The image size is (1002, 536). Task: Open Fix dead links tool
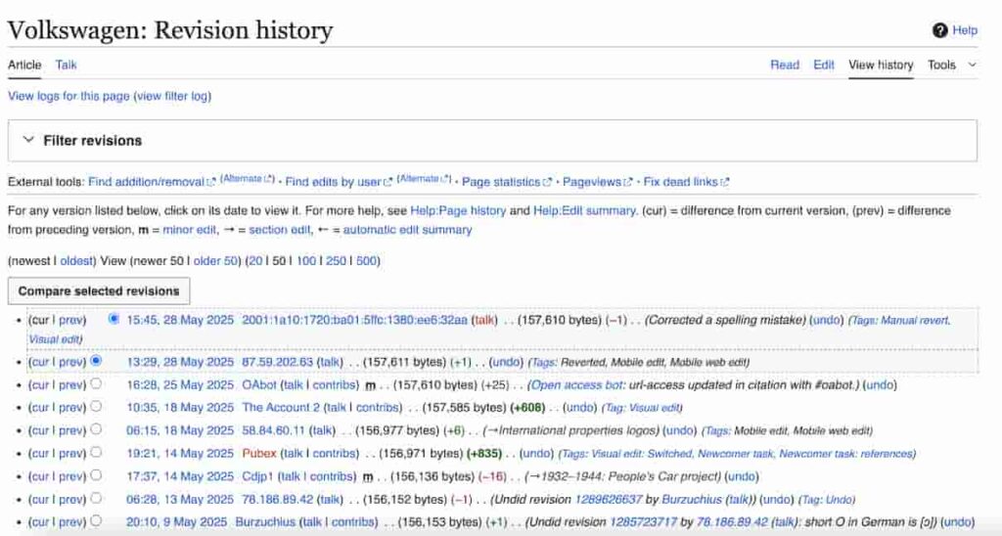pyautogui.click(x=682, y=182)
